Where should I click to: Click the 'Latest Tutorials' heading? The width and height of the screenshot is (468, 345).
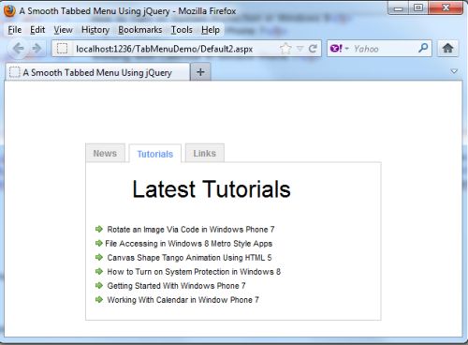tap(212, 189)
